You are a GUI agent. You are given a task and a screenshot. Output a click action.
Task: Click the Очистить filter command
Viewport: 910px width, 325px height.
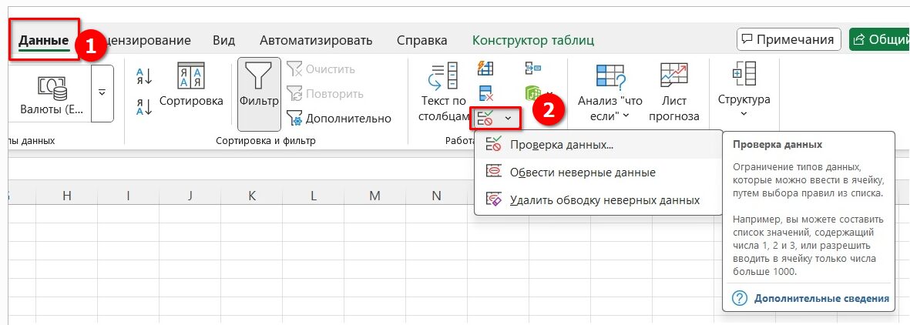coord(321,69)
